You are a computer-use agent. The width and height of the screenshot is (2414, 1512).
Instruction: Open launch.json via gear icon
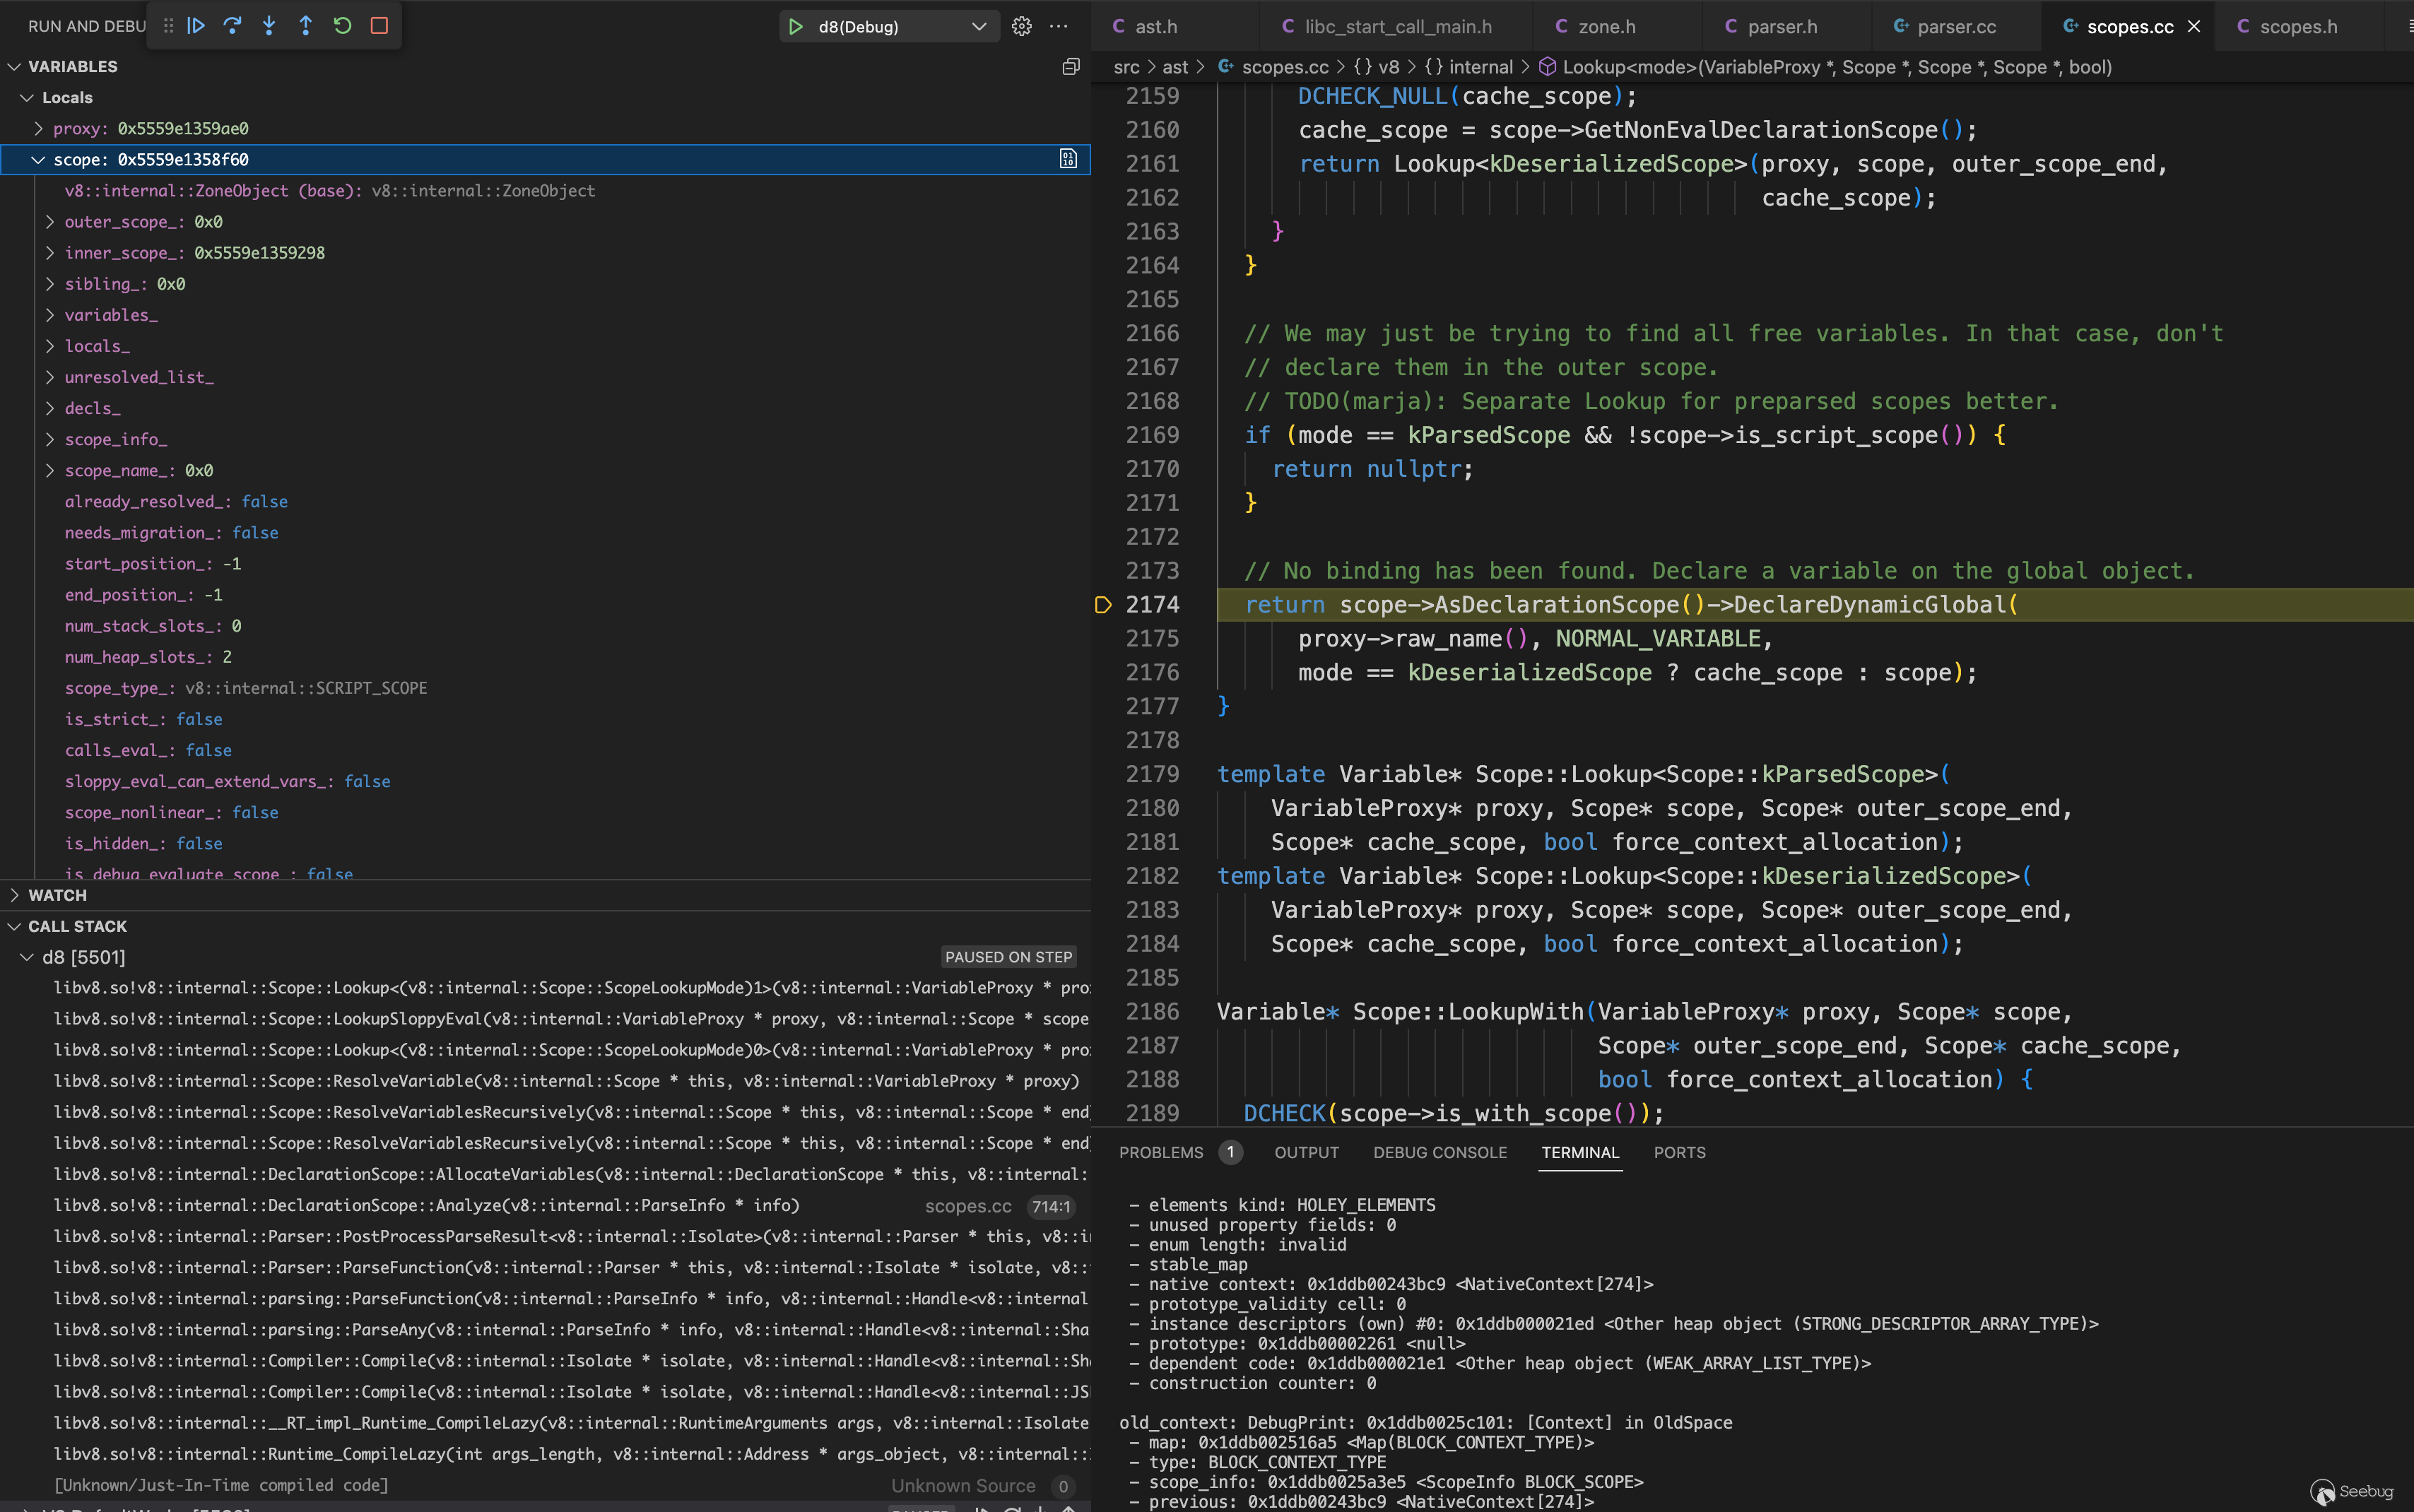tap(1021, 27)
